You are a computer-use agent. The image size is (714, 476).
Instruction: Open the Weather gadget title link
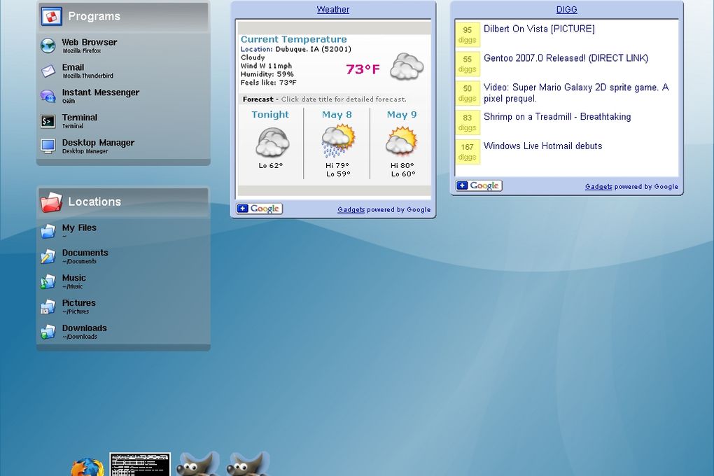click(333, 10)
